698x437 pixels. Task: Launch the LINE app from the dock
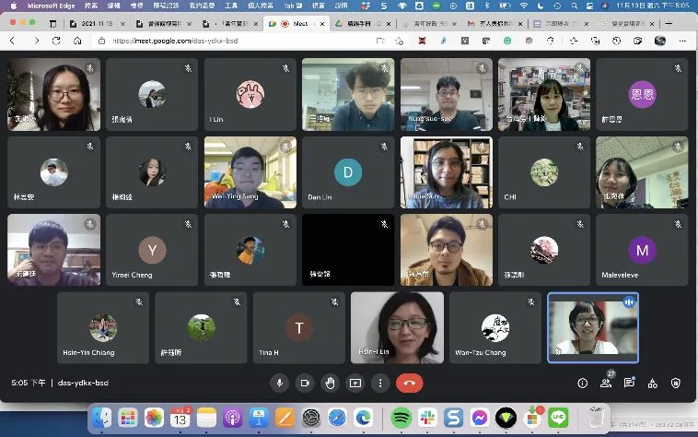click(x=557, y=419)
